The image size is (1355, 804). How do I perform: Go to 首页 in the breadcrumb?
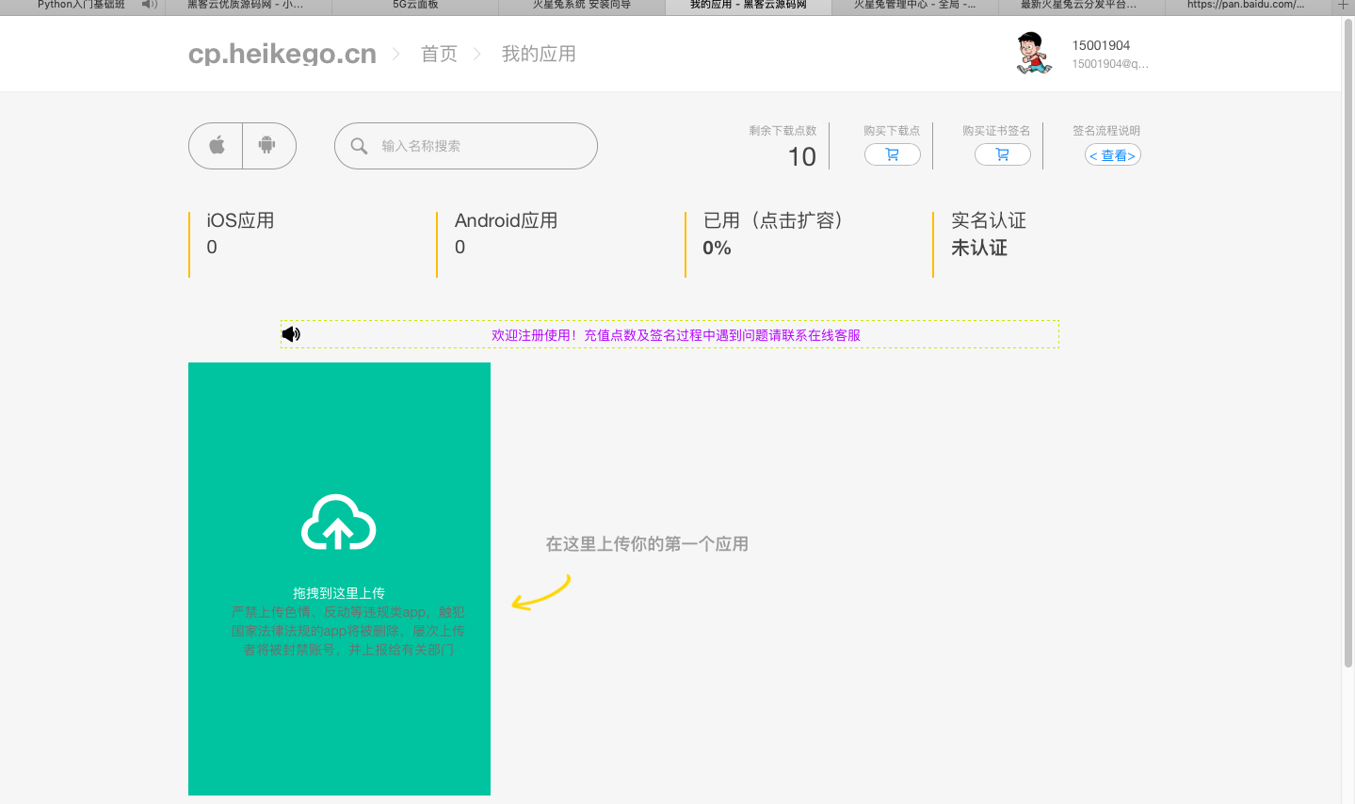pos(439,54)
